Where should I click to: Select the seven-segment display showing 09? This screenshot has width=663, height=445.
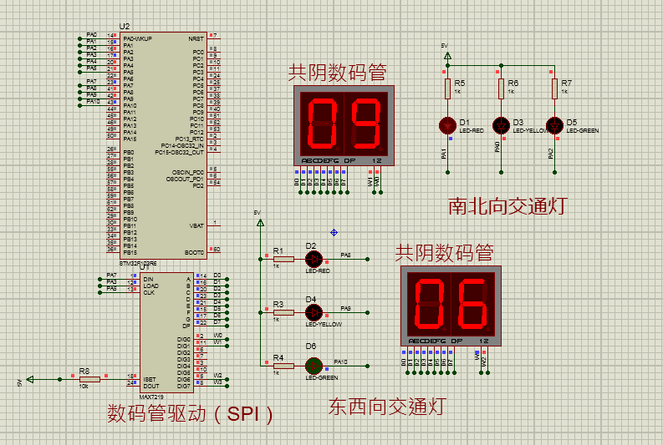344,125
